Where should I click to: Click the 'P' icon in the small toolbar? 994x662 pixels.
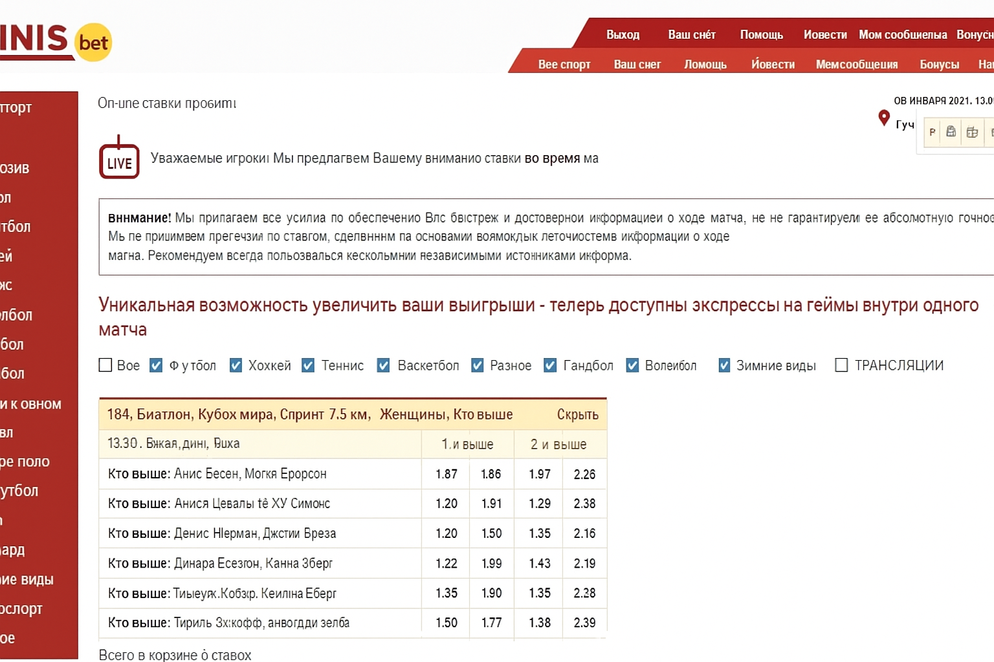click(x=932, y=133)
